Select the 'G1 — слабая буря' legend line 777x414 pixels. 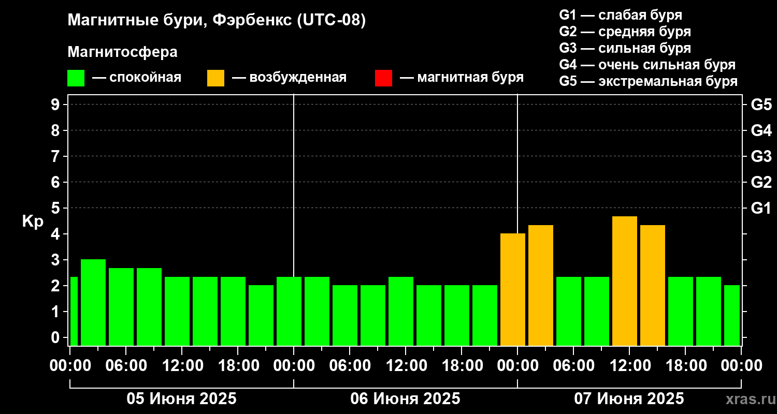[x=621, y=15]
